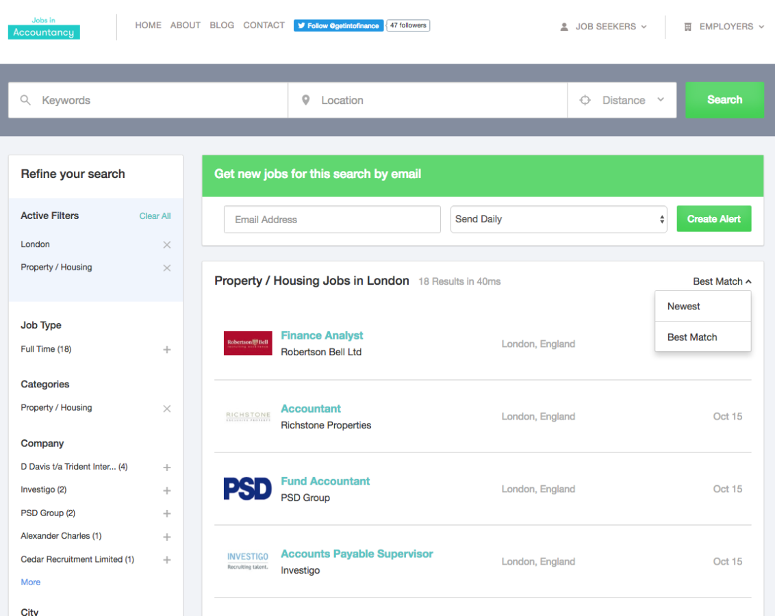This screenshot has height=616, width=775.
Task: Click the location pin icon
Action: [x=306, y=99]
